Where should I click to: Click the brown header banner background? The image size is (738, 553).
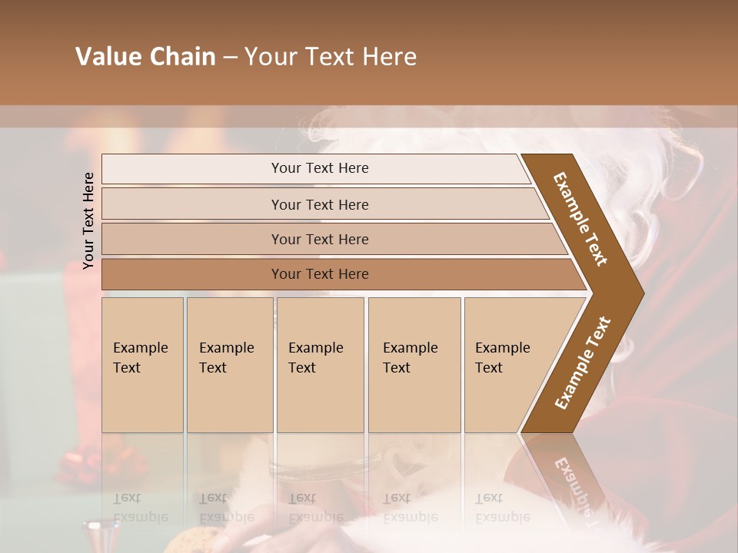pyautogui.click(x=369, y=53)
